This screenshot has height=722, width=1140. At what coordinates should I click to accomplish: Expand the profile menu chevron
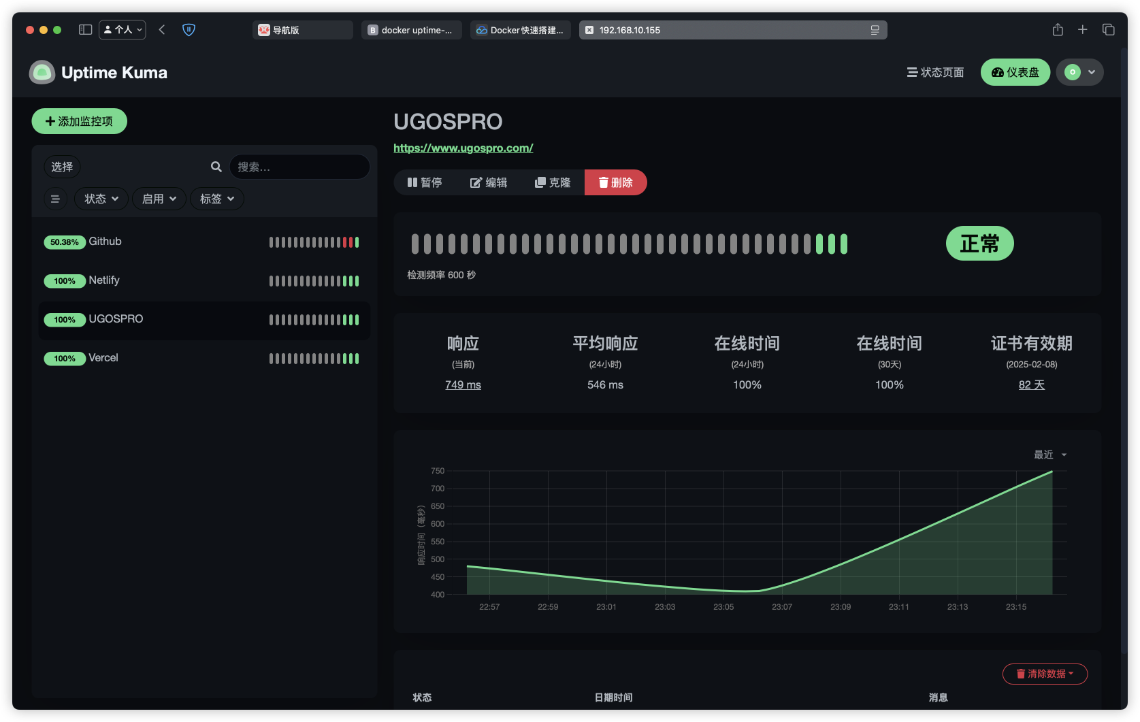tap(1092, 72)
